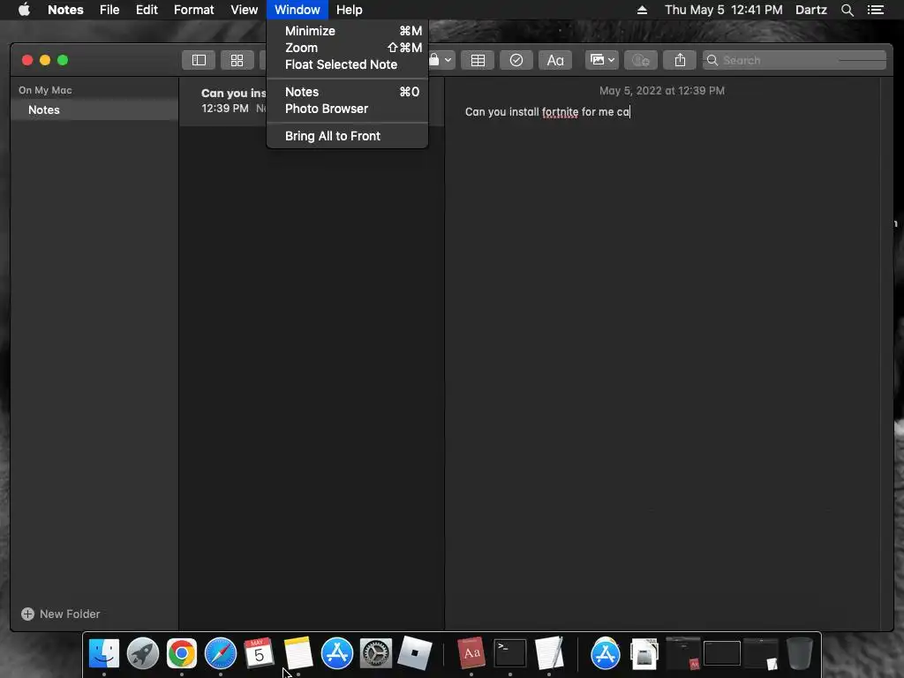Restore minimized window with TextEdit badge
Screen dimensions: 904x678
click(x=761, y=653)
